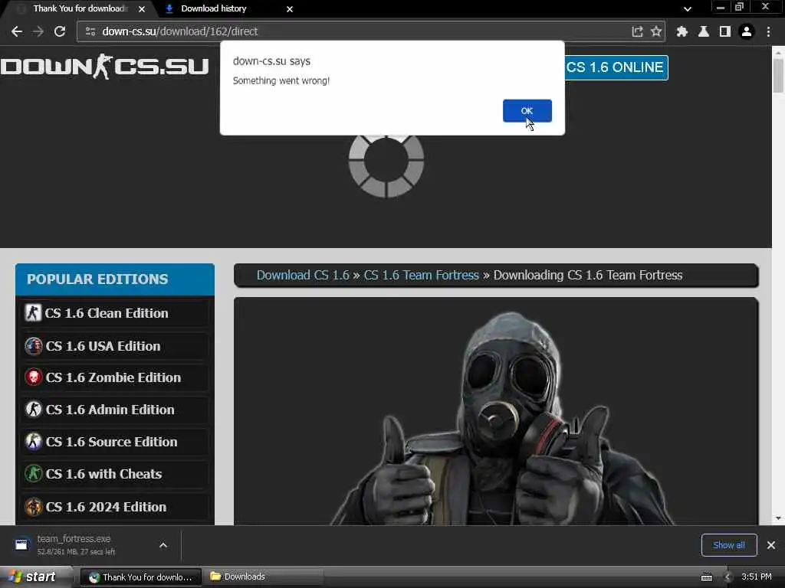Open CS 1.6 USA Edition
785x588 pixels.
pyautogui.click(x=115, y=346)
